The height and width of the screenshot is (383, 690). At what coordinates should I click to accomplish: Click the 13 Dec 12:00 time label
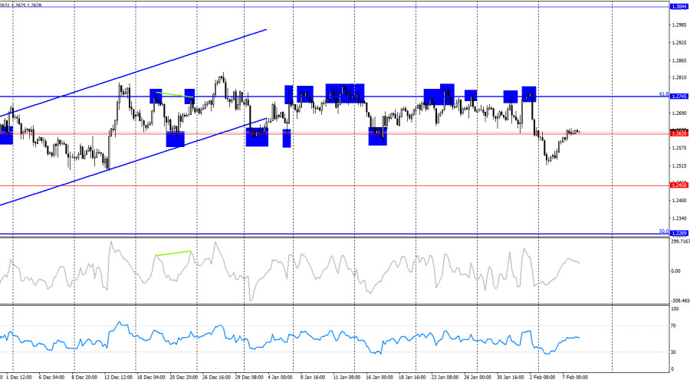point(118,378)
